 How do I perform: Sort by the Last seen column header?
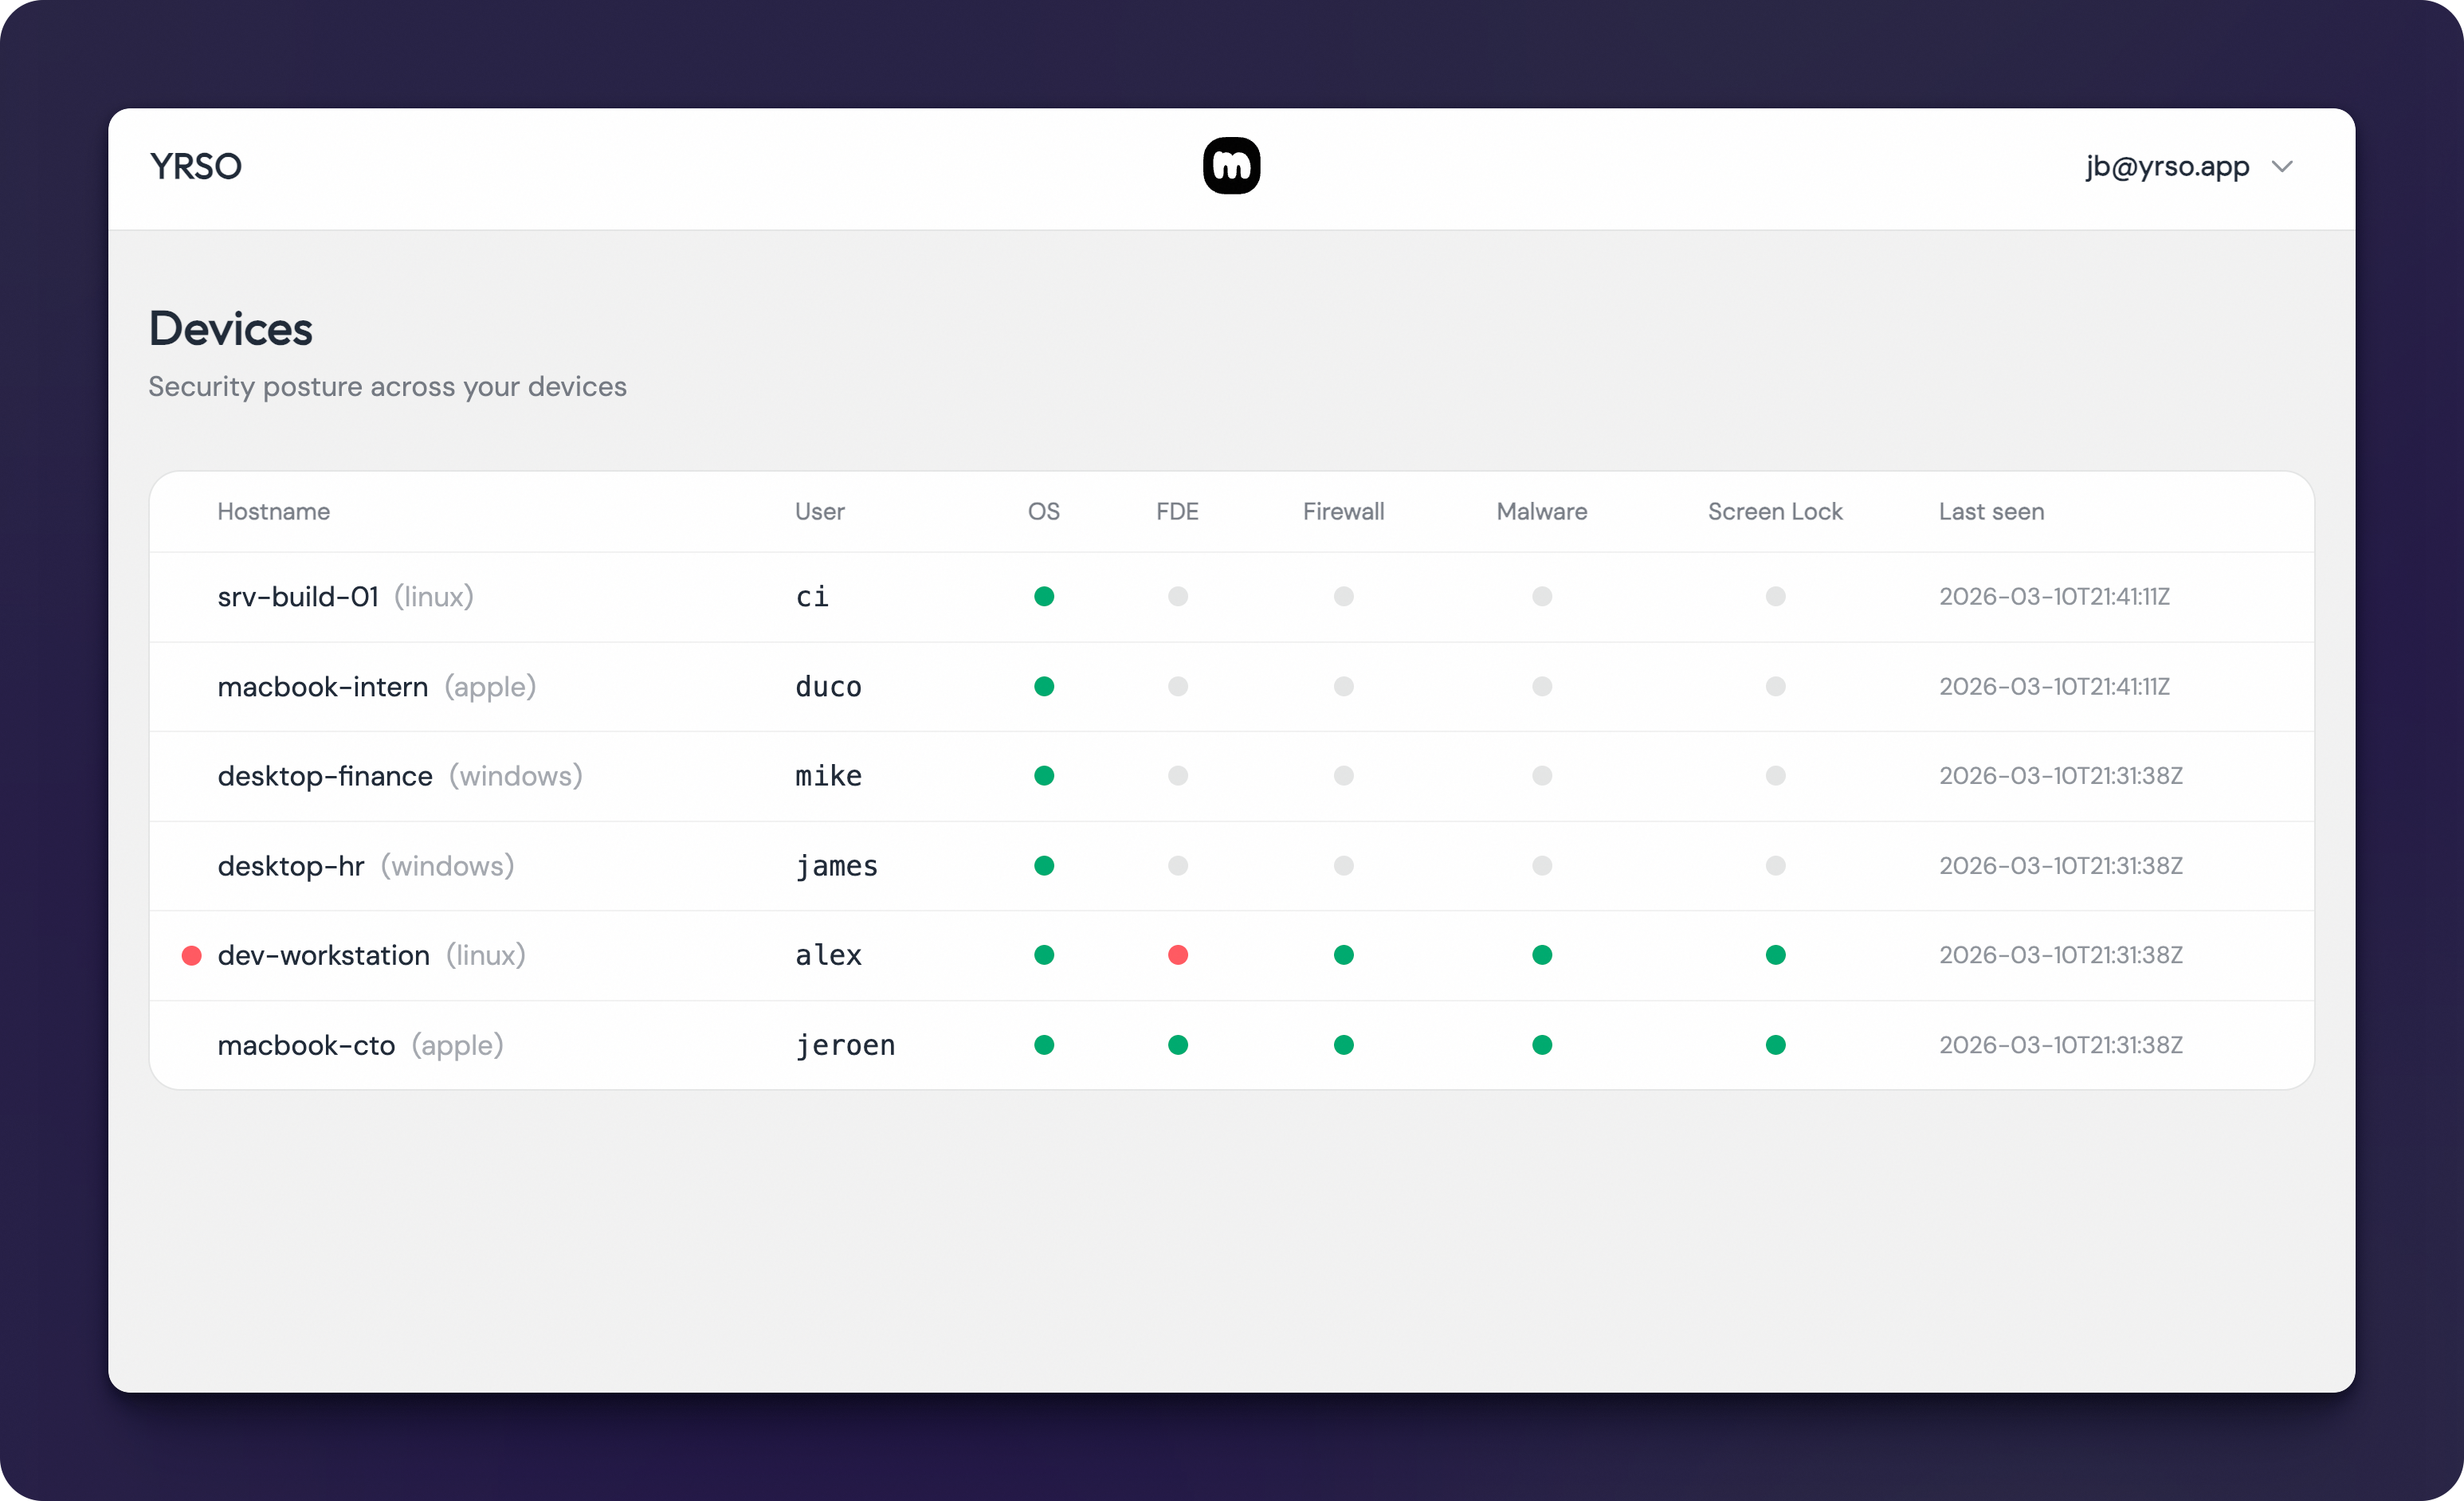tap(1991, 511)
